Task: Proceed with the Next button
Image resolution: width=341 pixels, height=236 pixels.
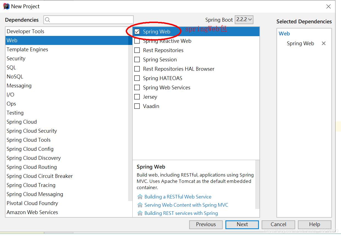Action: [x=242, y=224]
